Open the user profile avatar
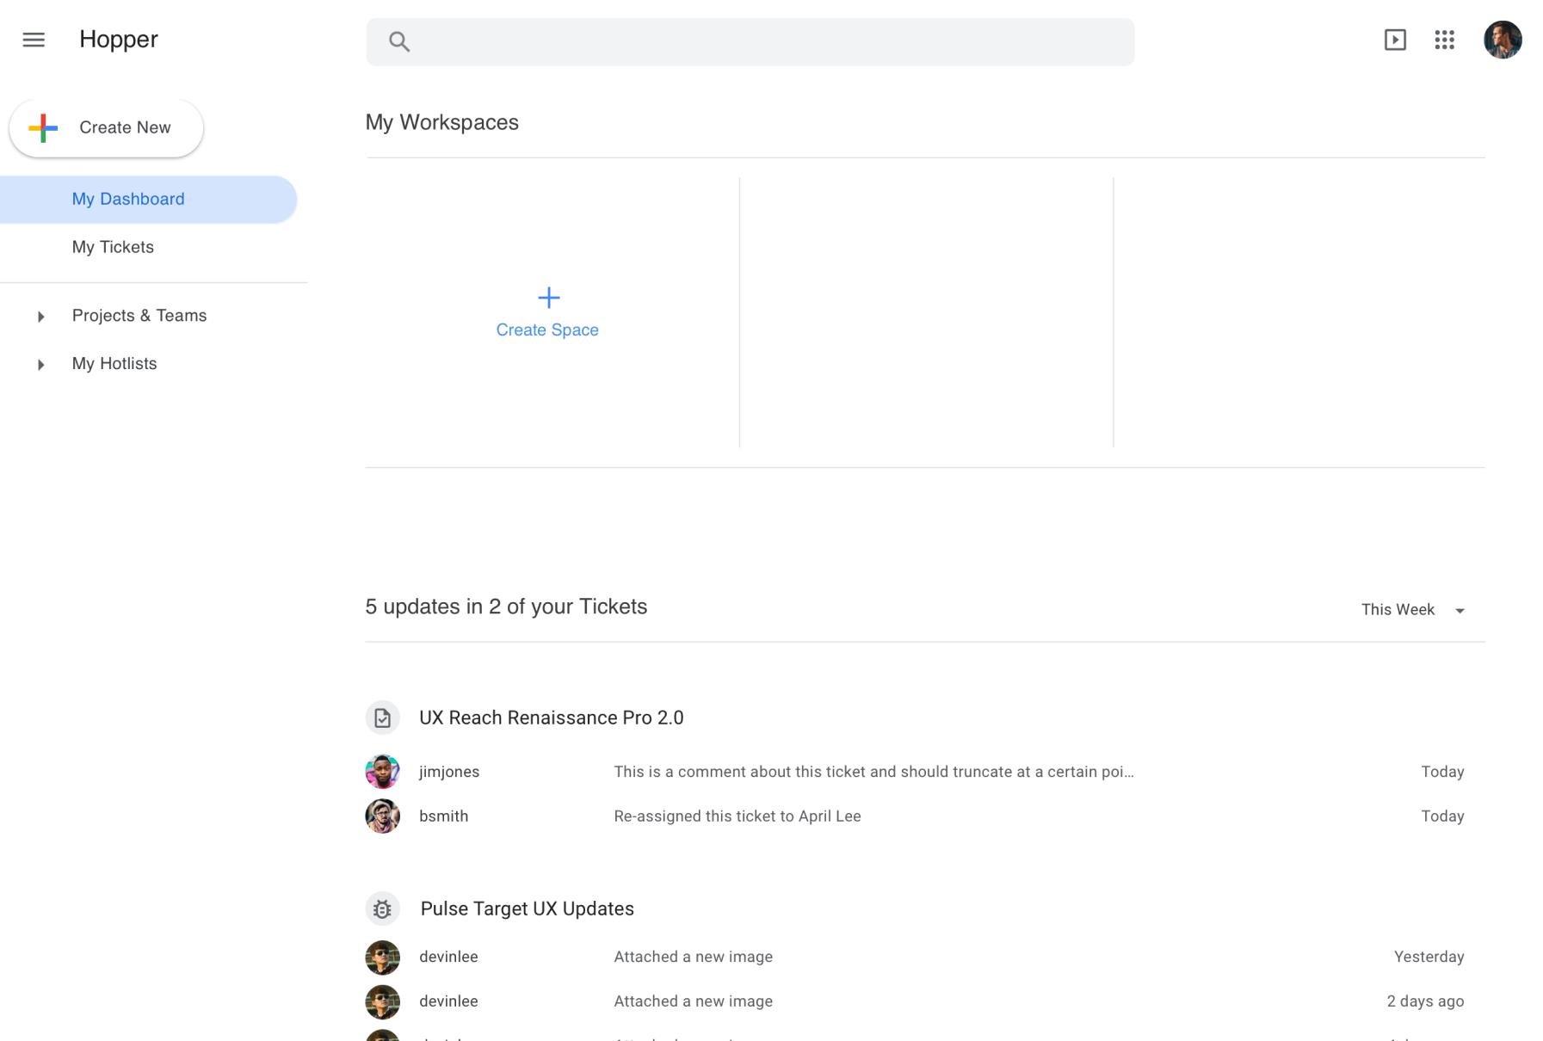The width and height of the screenshot is (1543, 1041). pos(1502,40)
